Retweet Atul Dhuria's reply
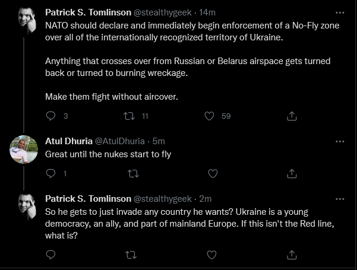 click(133, 174)
